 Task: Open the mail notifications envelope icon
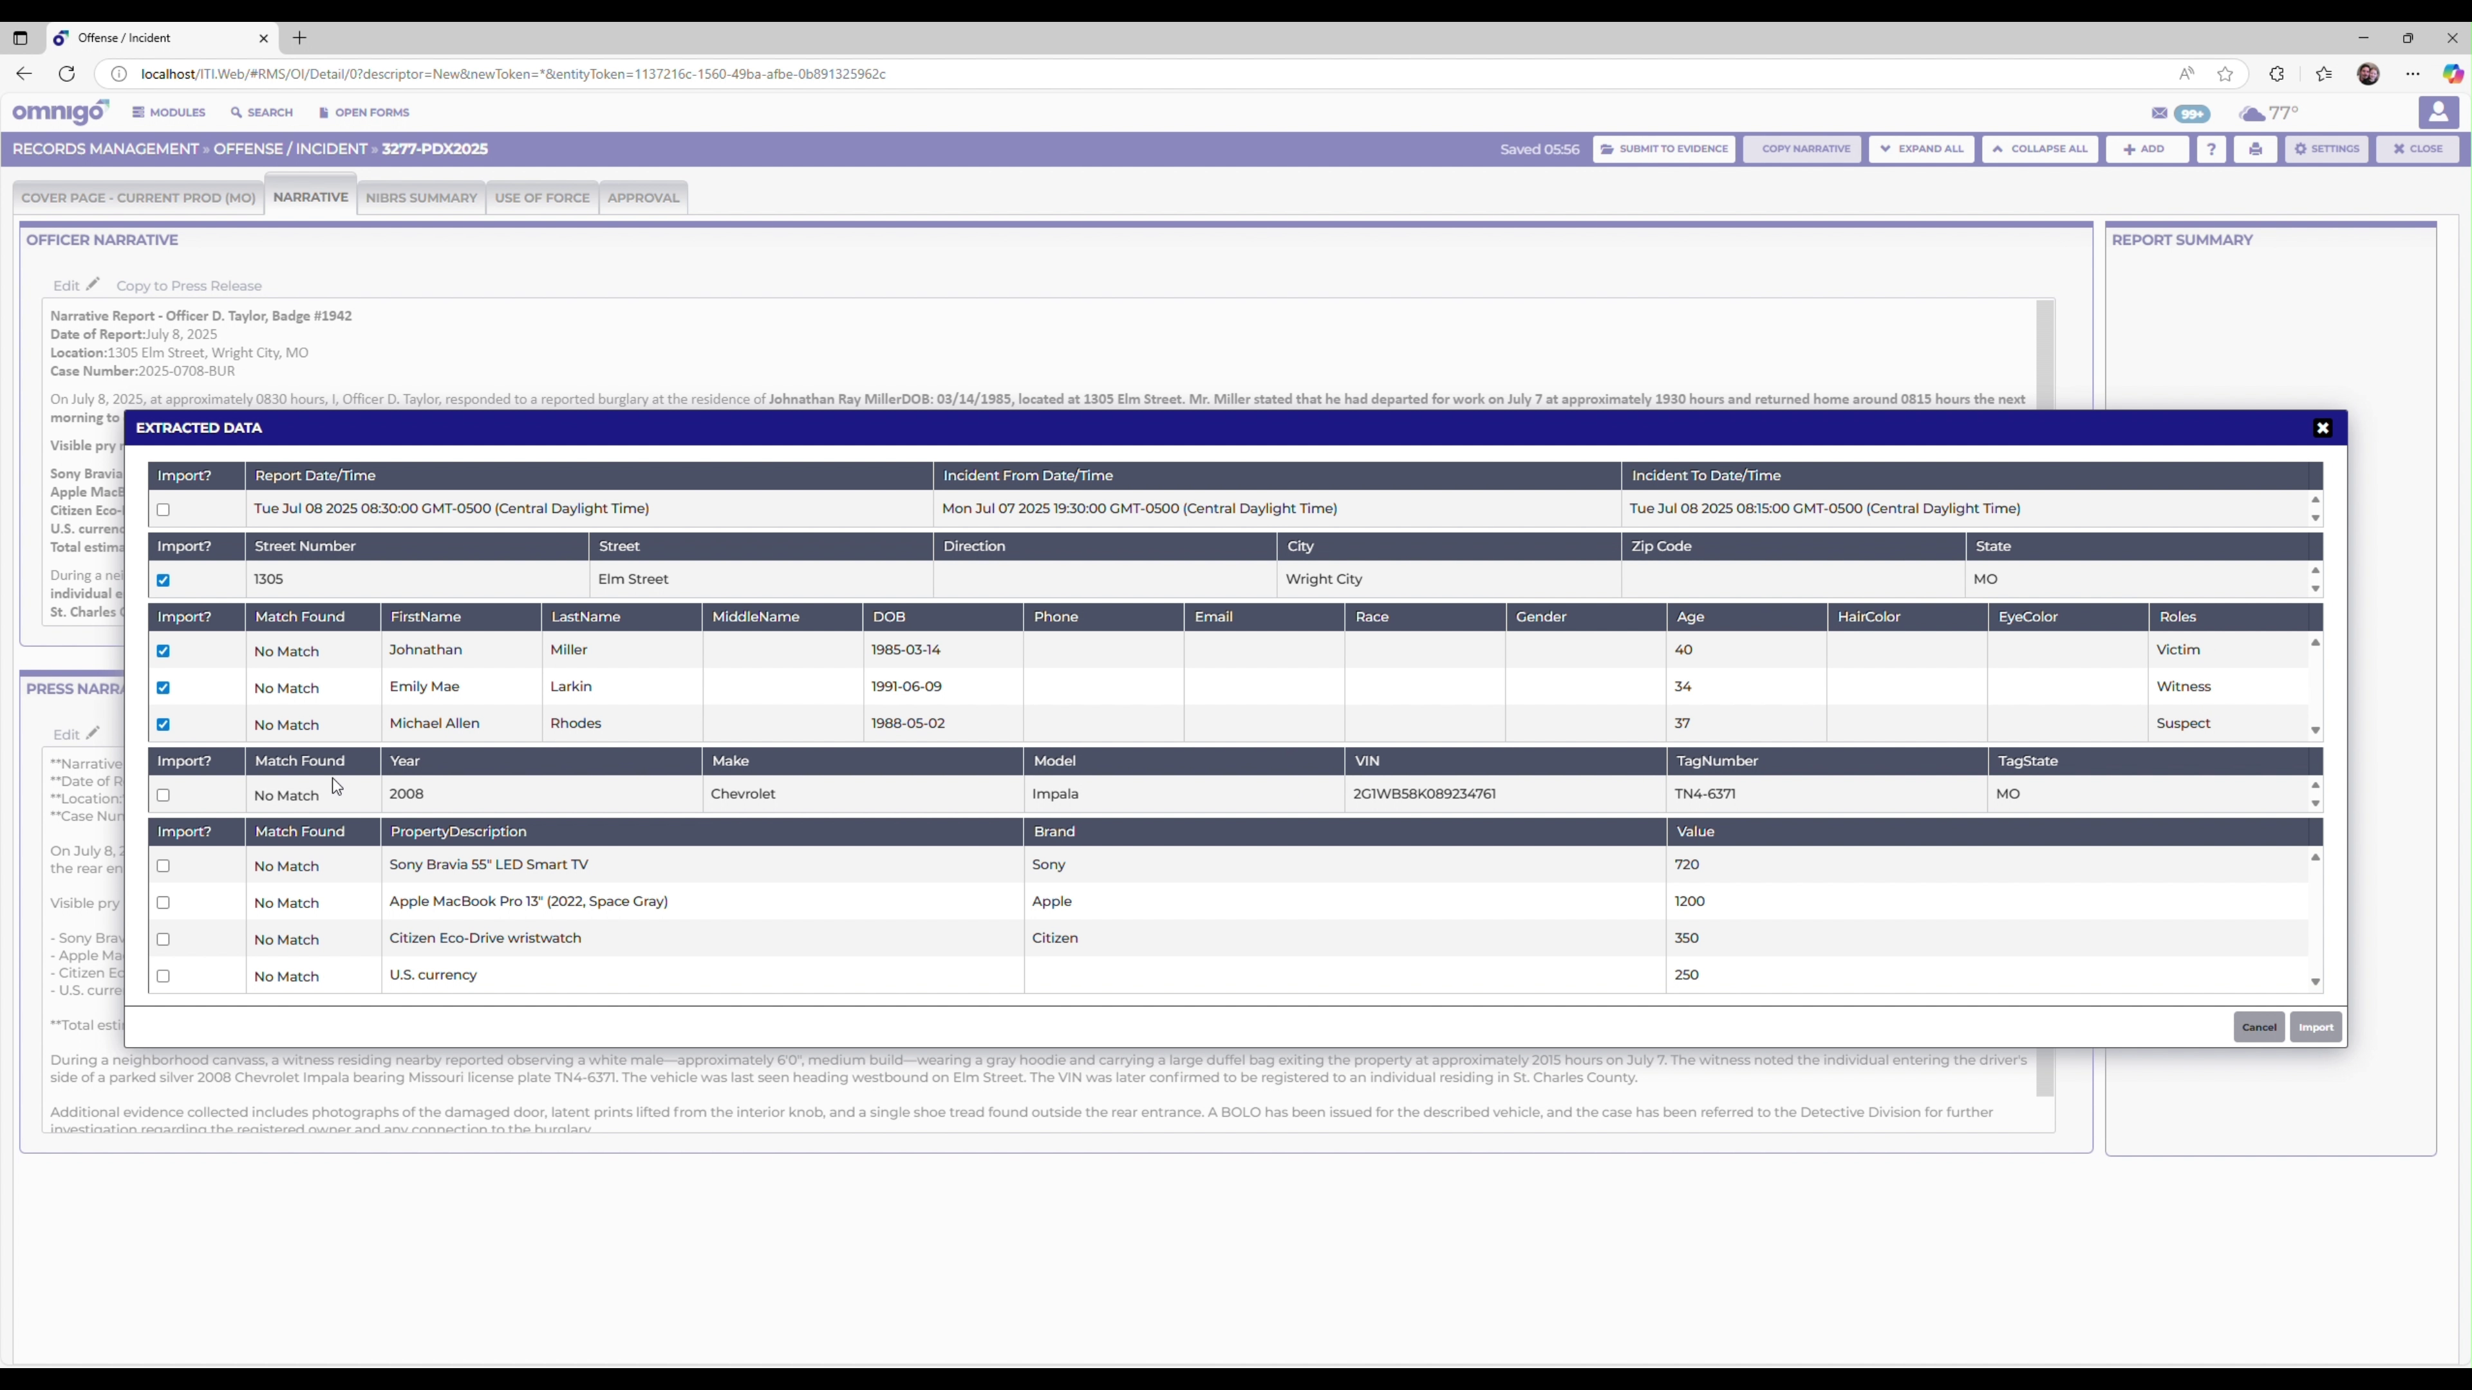point(2160,113)
